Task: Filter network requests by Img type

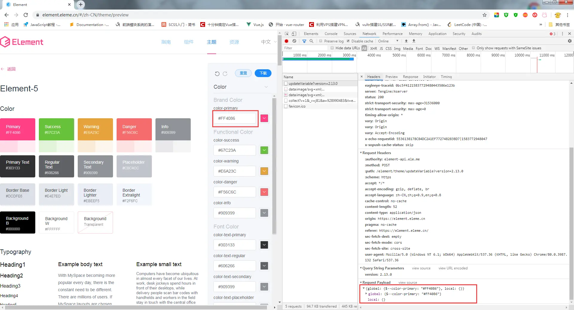Action: tap(397, 48)
